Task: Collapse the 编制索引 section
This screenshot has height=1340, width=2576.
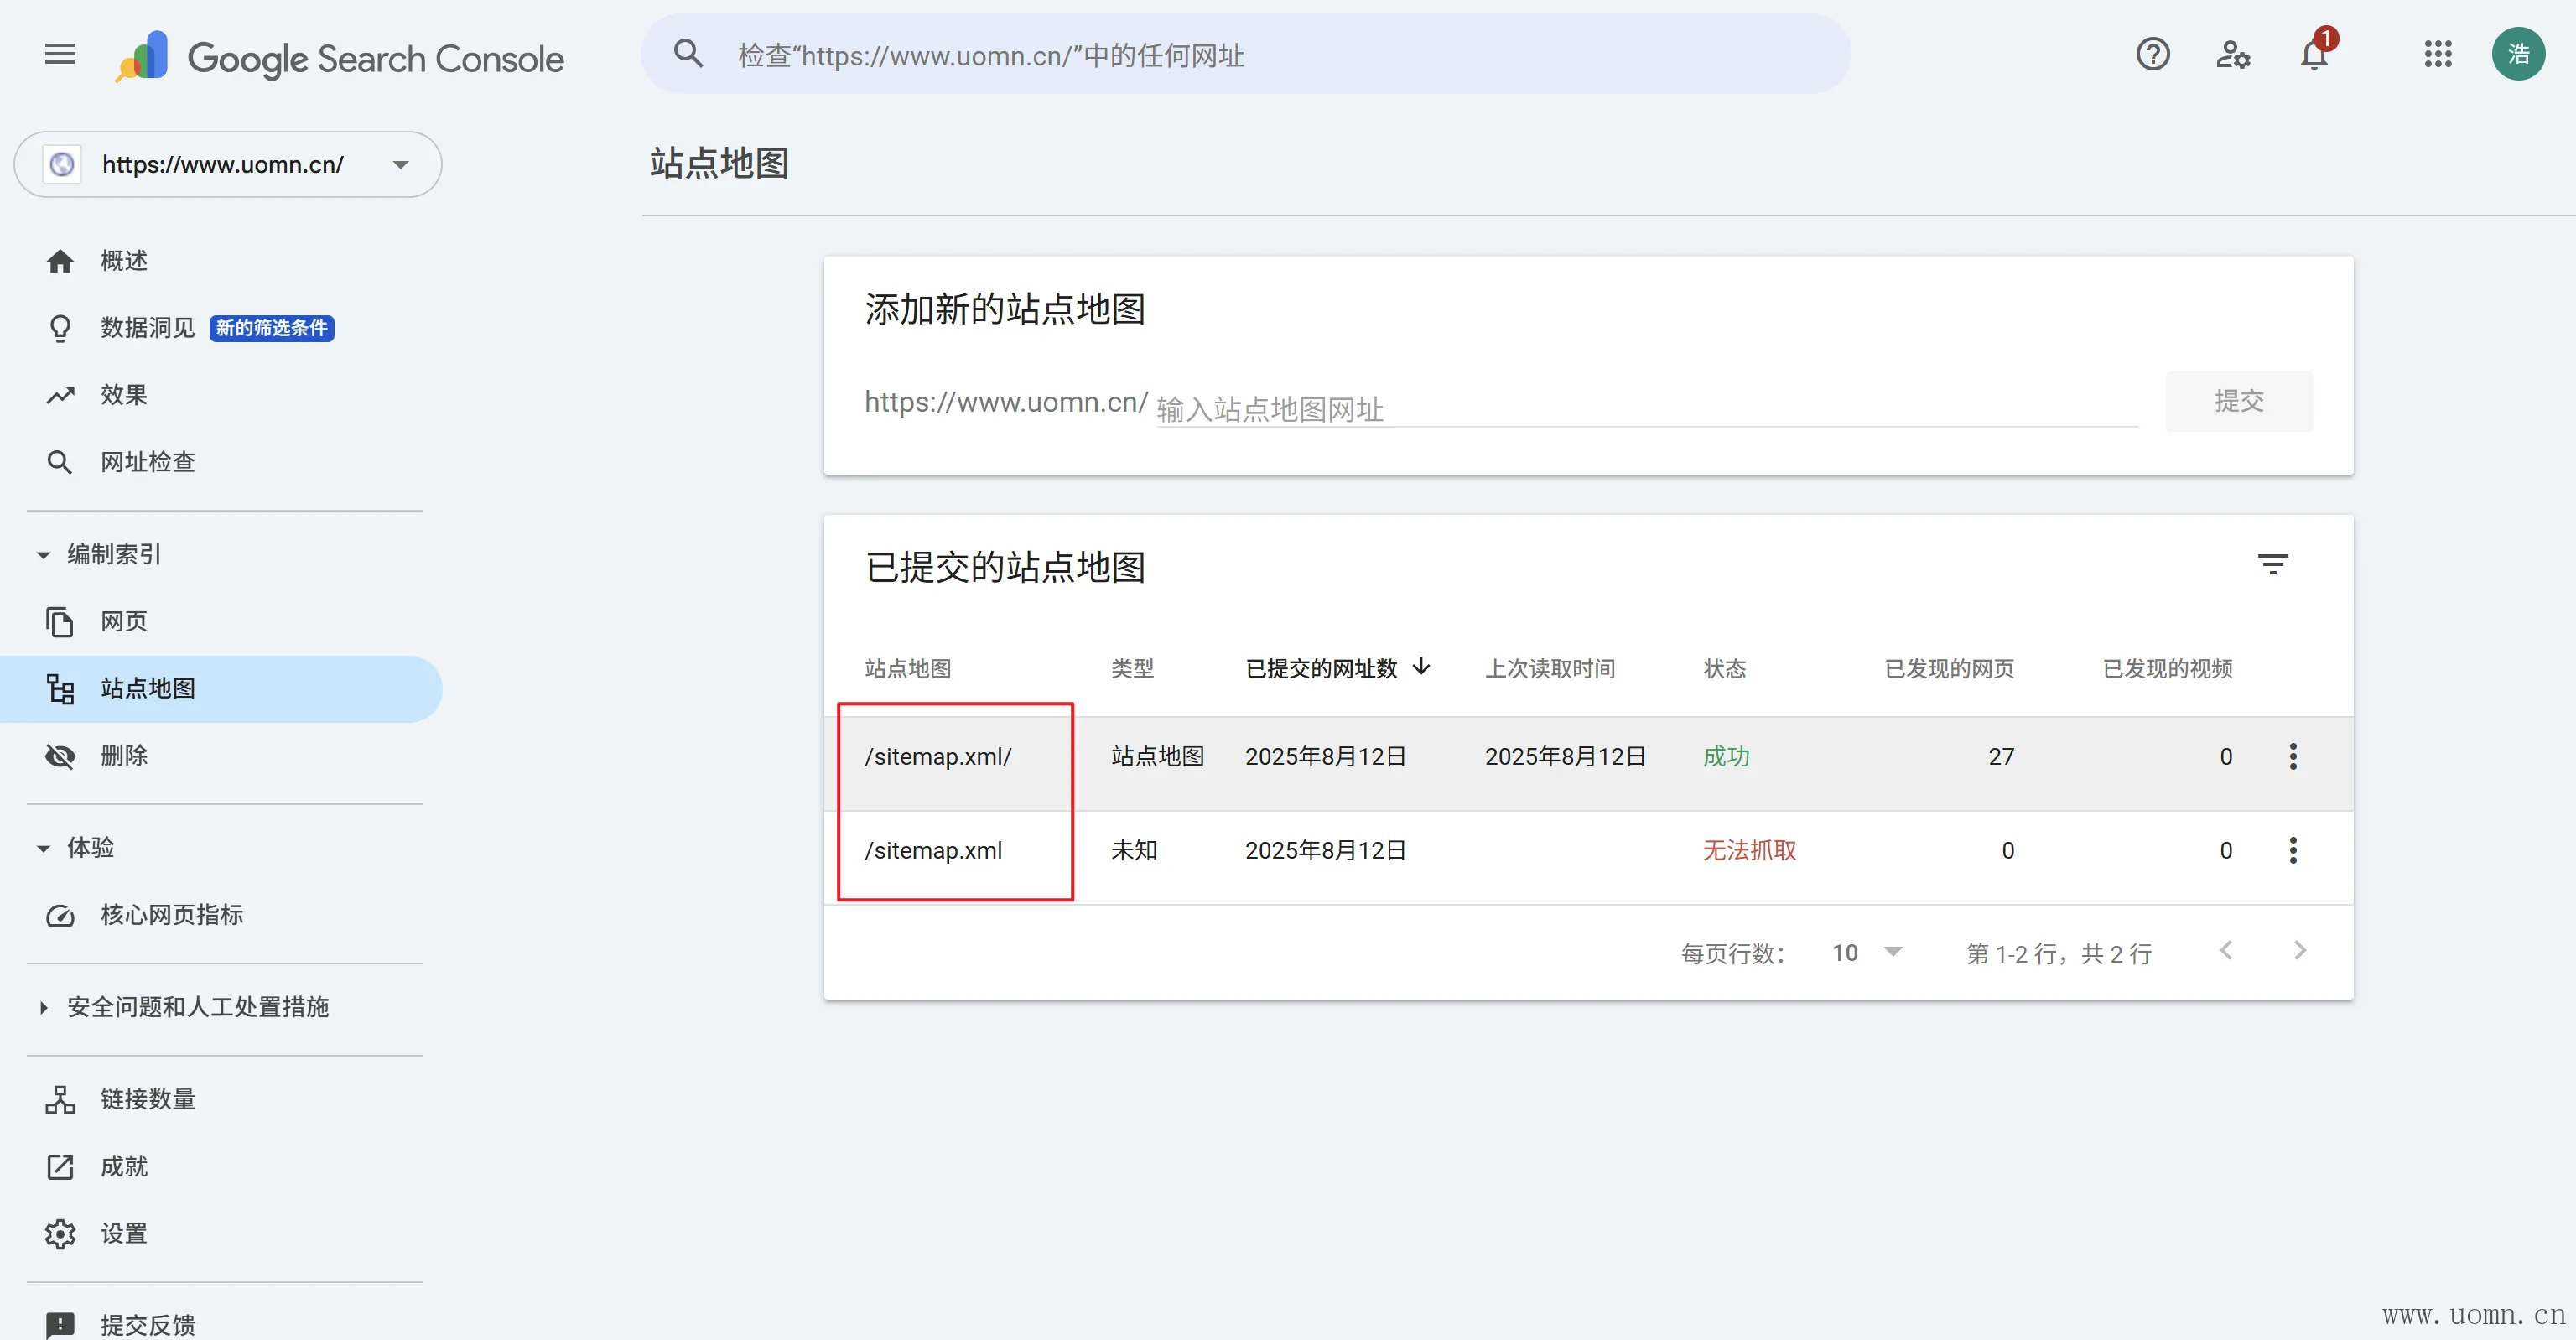Action: click(x=44, y=555)
